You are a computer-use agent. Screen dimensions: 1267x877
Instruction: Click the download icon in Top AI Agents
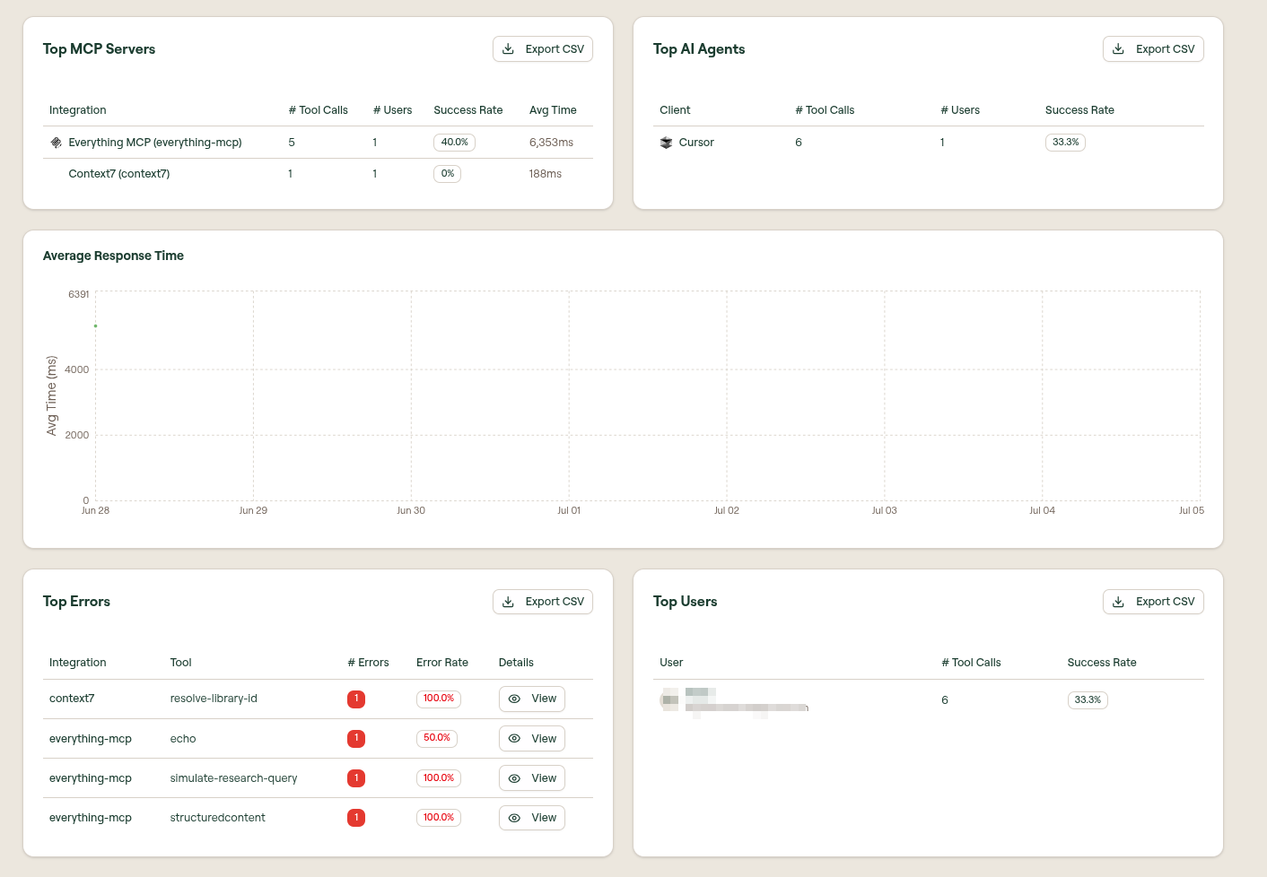pos(1118,49)
